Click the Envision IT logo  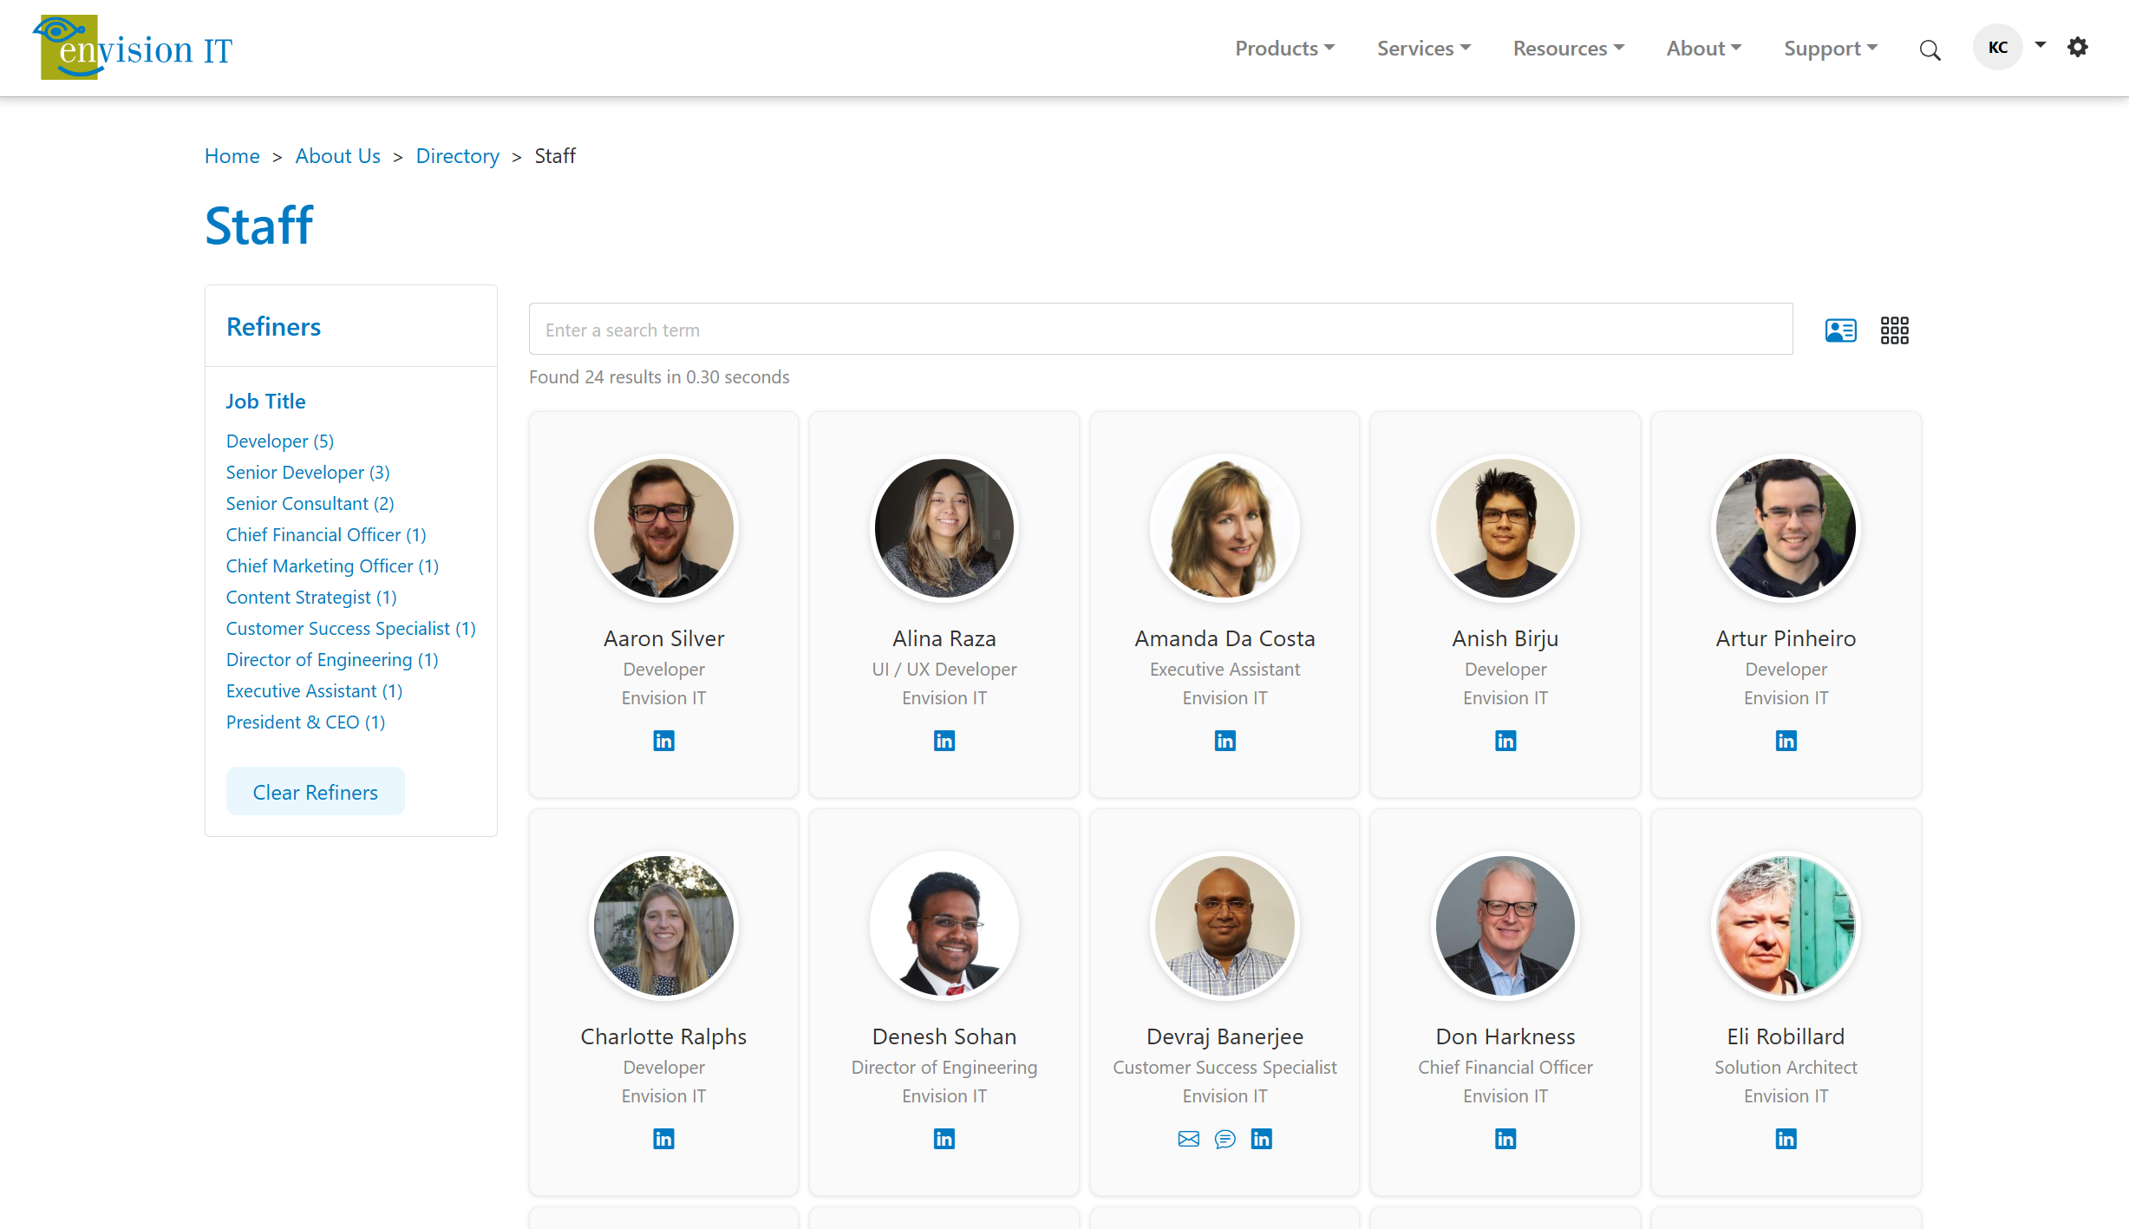[133, 48]
